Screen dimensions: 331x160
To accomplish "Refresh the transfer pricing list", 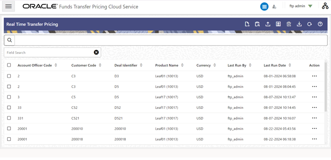I will [x=310, y=24].
